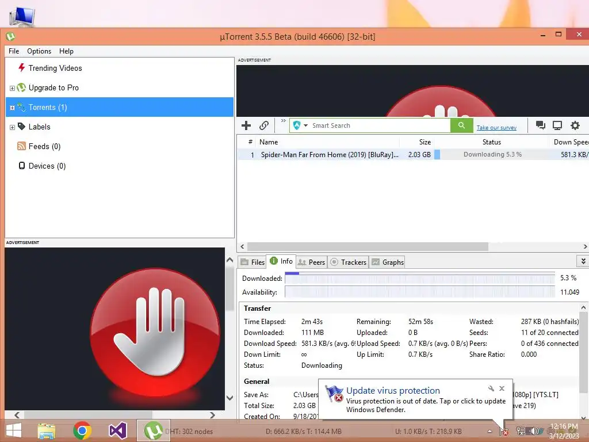
Task: Open the Options menu
Action: click(39, 51)
